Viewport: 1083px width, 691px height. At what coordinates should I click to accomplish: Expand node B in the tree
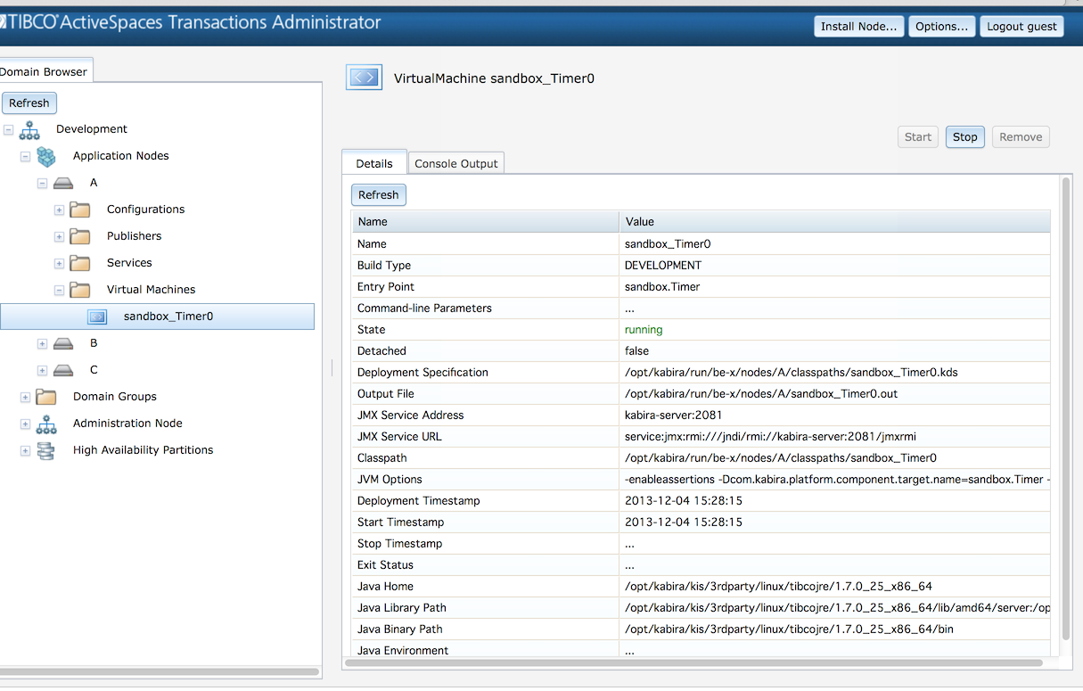42,342
